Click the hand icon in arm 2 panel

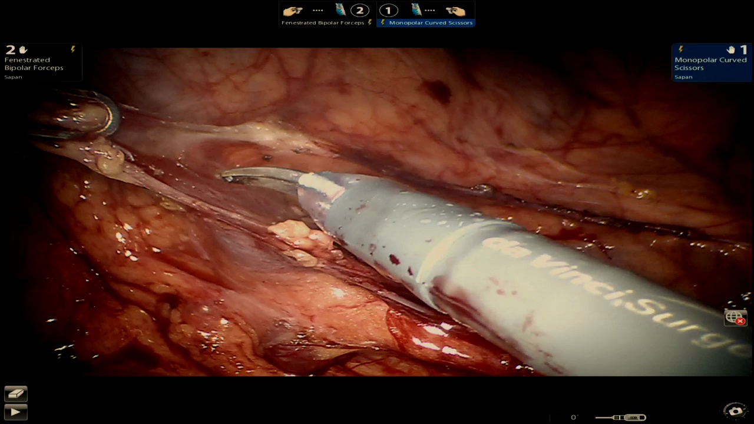[x=23, y=50]
